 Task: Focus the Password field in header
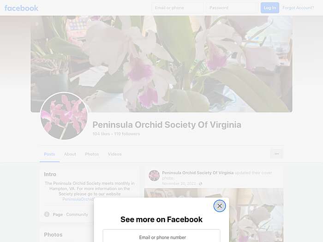[x=232, y=8]
